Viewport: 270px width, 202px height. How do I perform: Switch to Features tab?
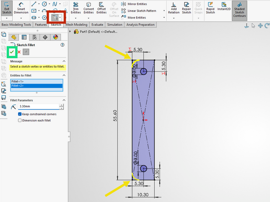pos(41,25)
